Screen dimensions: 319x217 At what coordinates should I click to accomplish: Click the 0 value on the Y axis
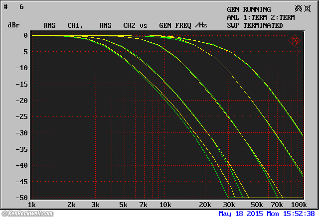click(25, 35)
